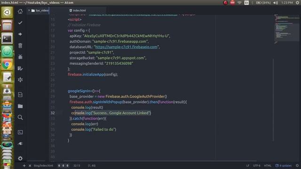Click the terminal prompt icon in the tool bar
The width and height of the screenshot is (301, 169).
click(x=20, y=132)
